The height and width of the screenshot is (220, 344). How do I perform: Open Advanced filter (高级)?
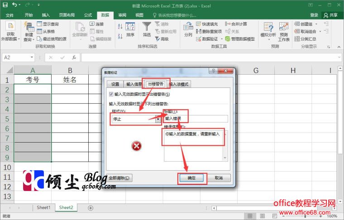point(162,39)
